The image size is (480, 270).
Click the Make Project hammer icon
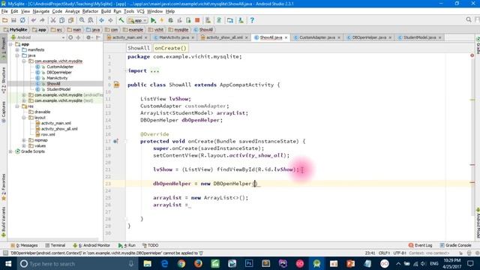[x=121, y=20]
